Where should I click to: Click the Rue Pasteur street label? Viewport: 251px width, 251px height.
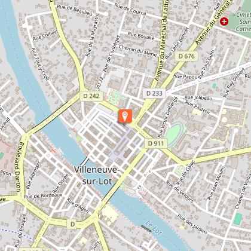coord(198,107)
